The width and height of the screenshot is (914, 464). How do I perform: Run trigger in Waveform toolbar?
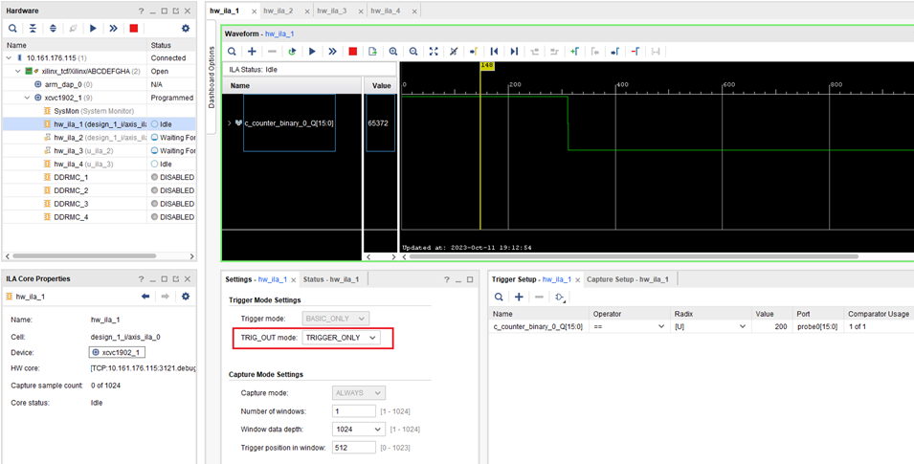312,51
